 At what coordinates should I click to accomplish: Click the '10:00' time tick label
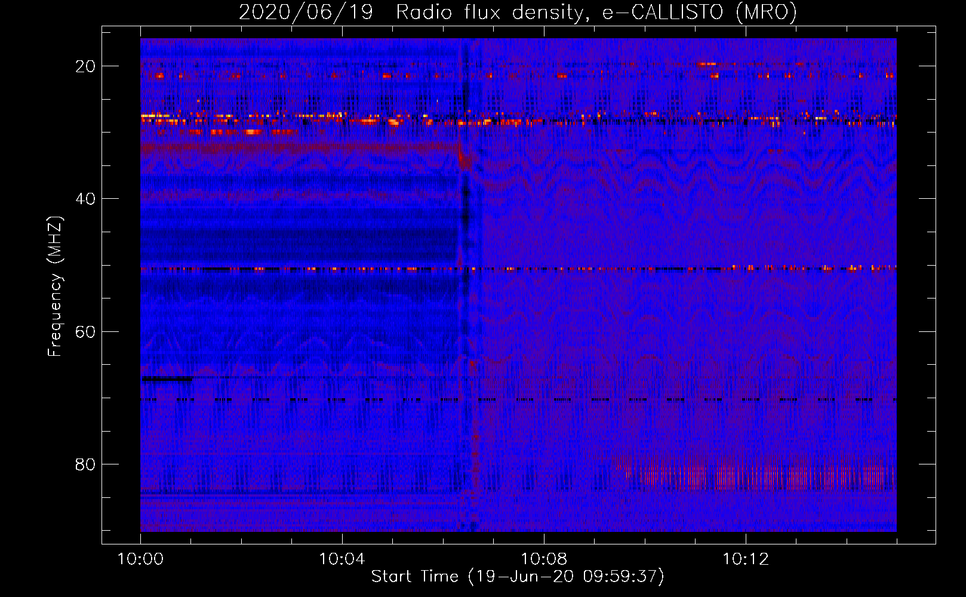point(140,559)
